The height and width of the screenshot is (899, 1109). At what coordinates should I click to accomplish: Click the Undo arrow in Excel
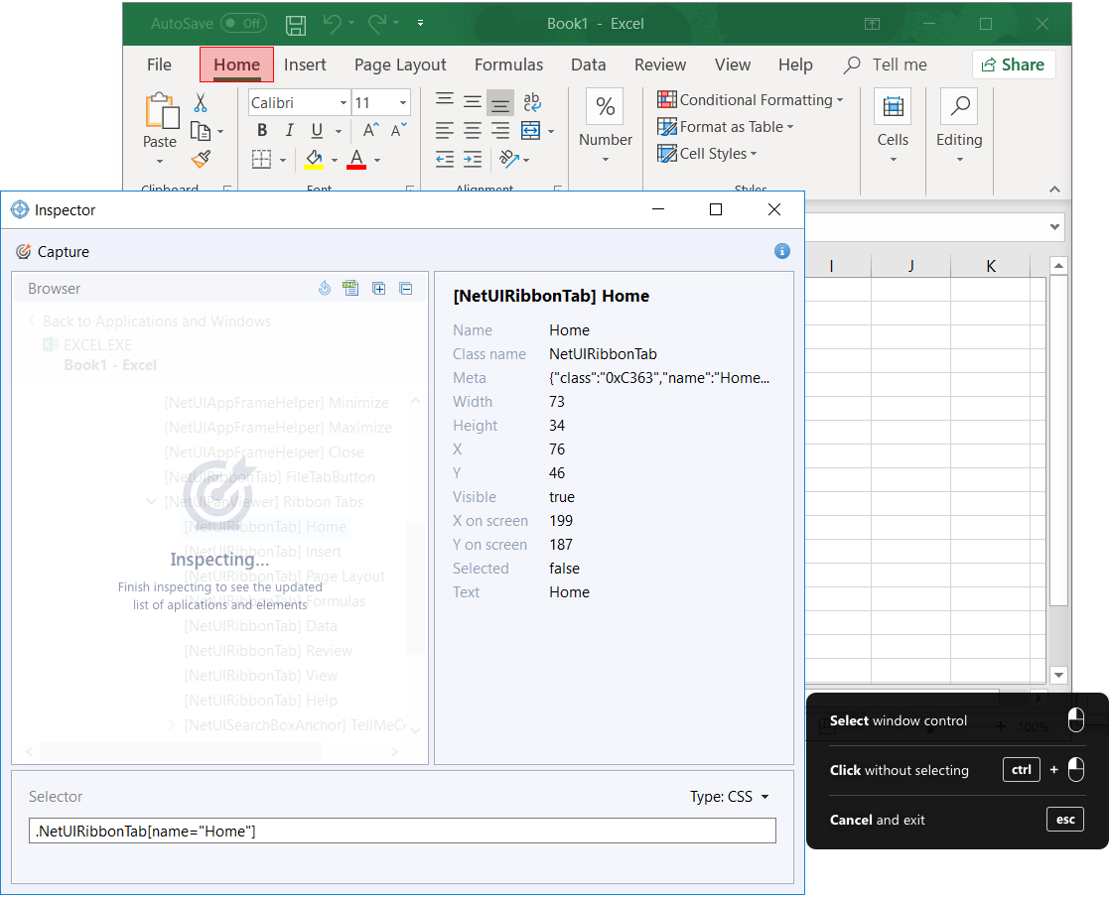(x=333, y=24)
